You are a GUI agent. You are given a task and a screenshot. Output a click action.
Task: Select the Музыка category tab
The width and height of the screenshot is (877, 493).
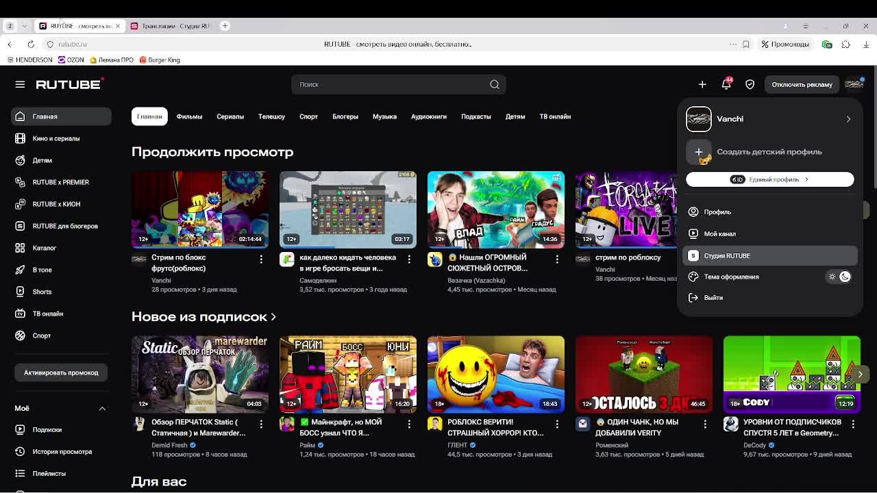[x=384, y=116]
